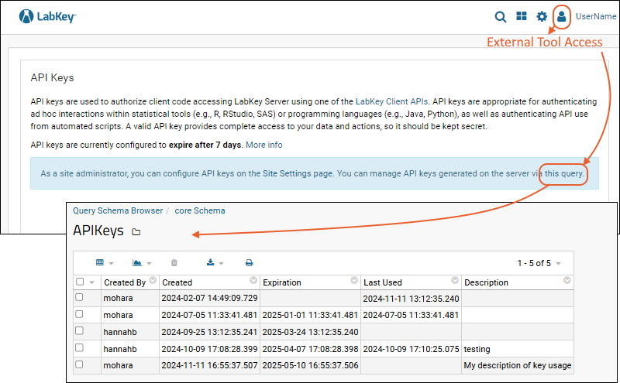Screen dimensions: 620x383
Task: Open the product navigation grid icon
Action: coord(522,16)
